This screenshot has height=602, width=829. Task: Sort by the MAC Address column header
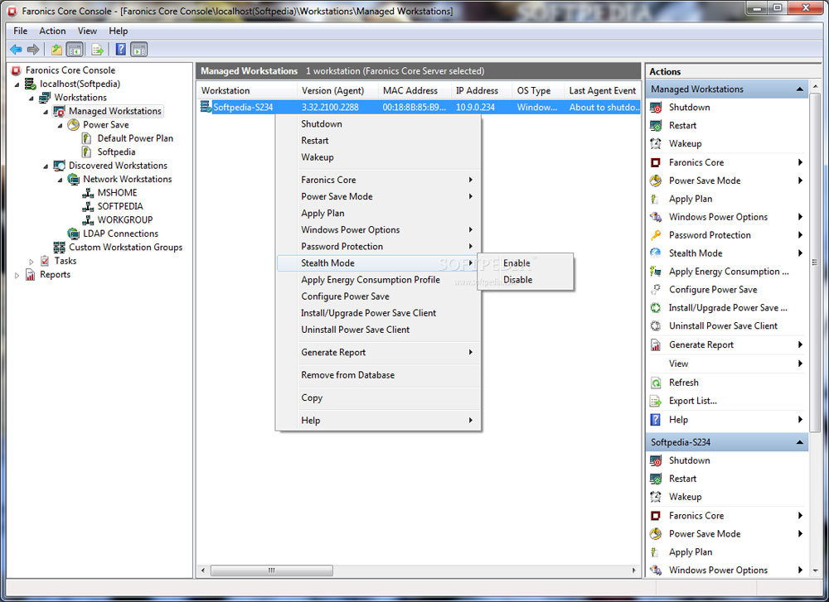[x=415, y=90]
